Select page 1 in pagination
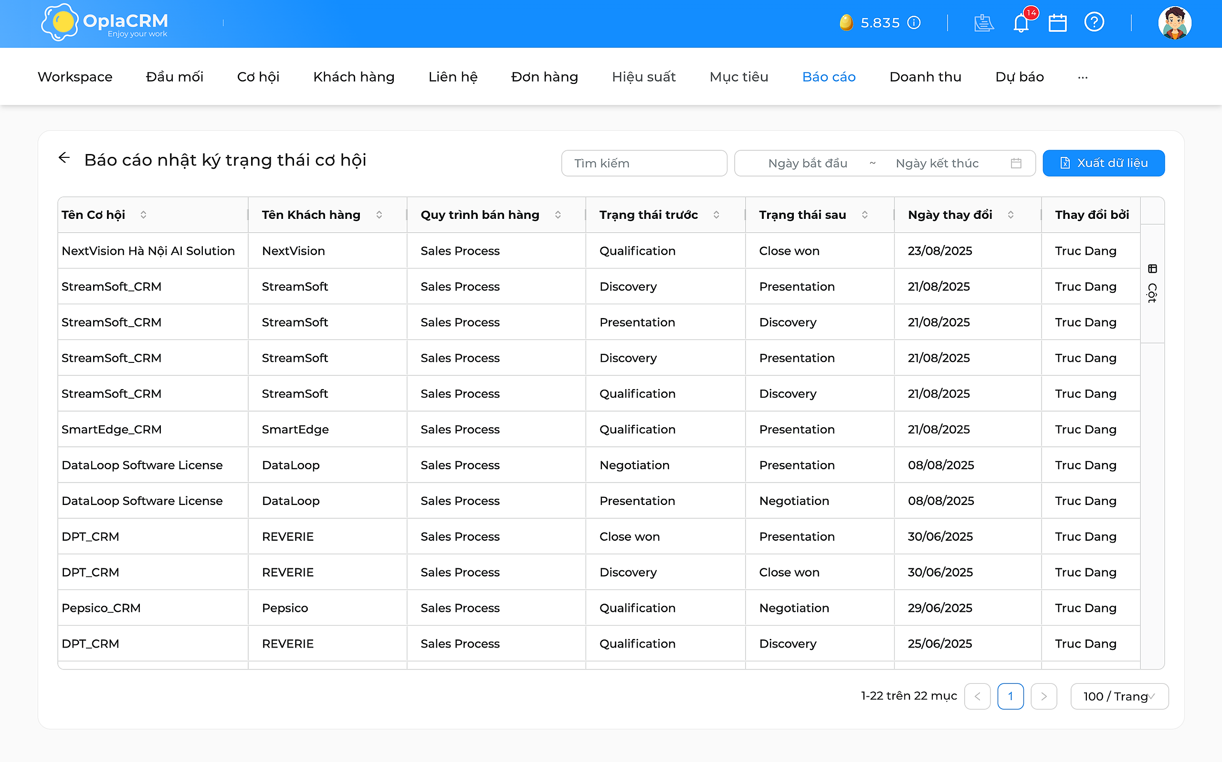 pyautogui.click(x=1011, y=697)
